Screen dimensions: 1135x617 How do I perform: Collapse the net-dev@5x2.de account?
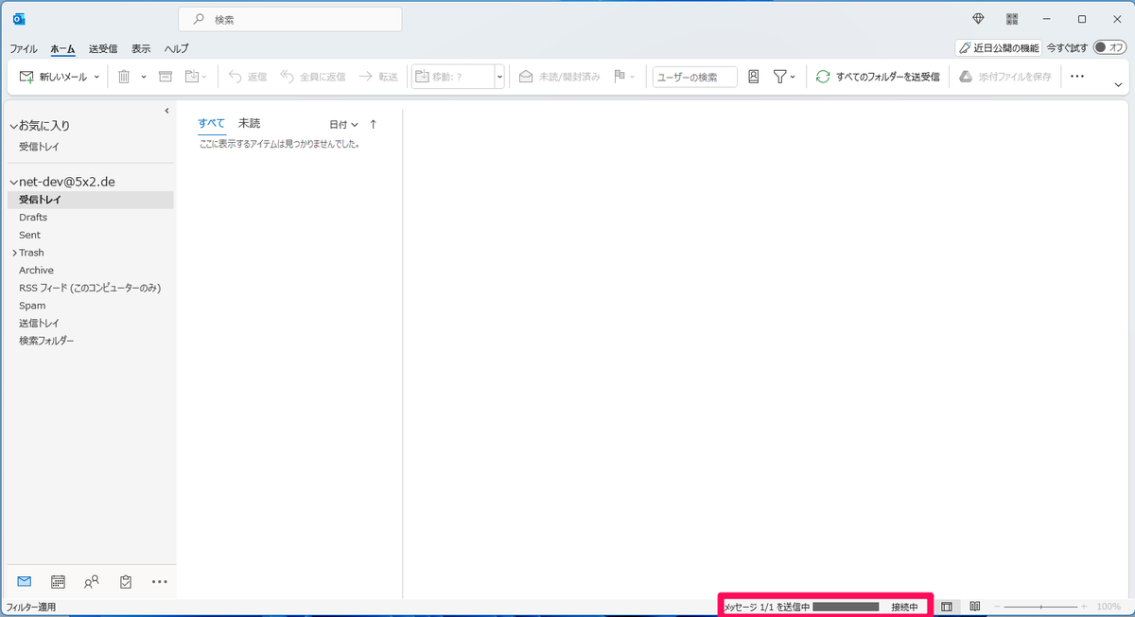13,181
